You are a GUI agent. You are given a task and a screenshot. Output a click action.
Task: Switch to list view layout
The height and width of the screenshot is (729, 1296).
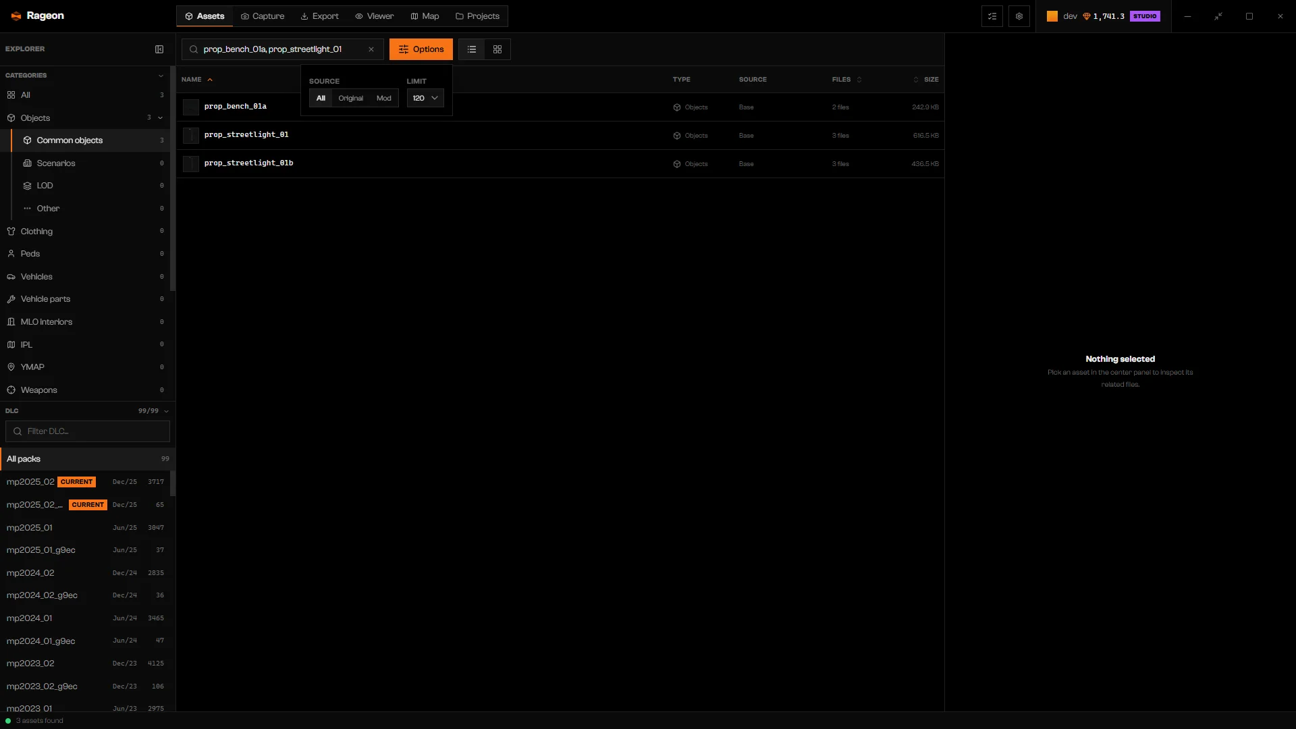pos(472,49)
